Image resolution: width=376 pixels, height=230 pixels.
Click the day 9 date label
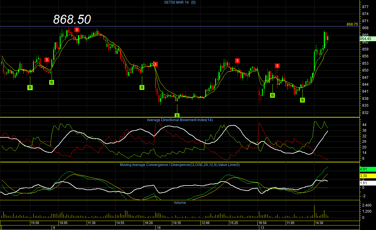point(54,228)
